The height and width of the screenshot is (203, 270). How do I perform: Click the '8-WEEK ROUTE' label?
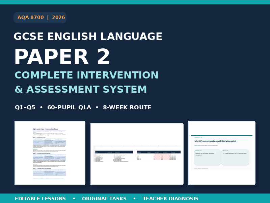point(127,107)
